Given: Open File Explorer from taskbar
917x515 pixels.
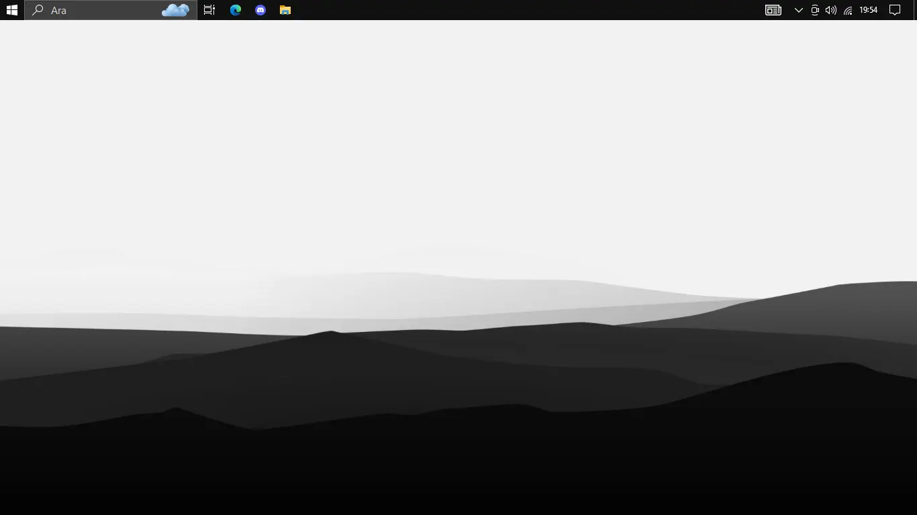Looking at the screenshot, I should [285, 10].
